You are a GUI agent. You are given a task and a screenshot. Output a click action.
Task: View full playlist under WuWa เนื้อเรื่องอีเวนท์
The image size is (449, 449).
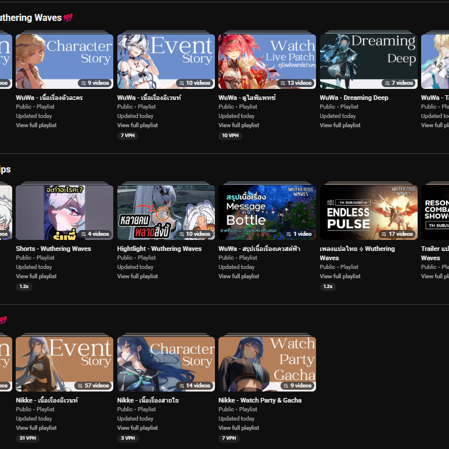[x=138, y=125]
